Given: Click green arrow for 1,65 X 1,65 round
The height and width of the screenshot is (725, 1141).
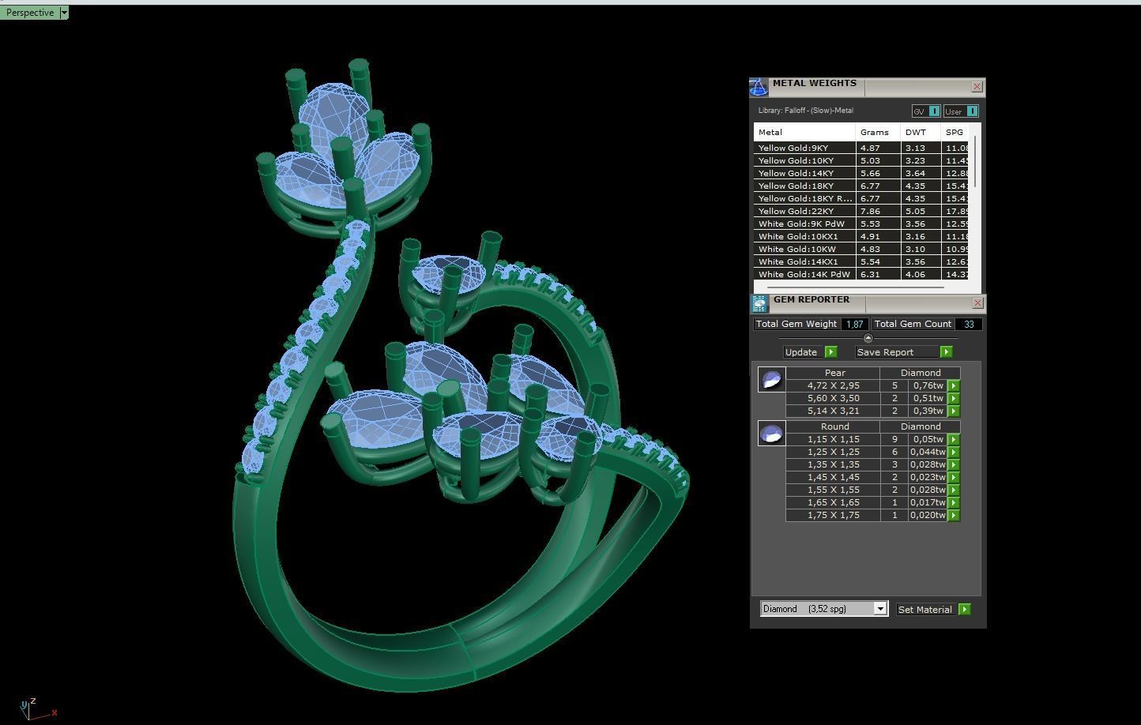Looking at the screenshot, I should [954, 503].
